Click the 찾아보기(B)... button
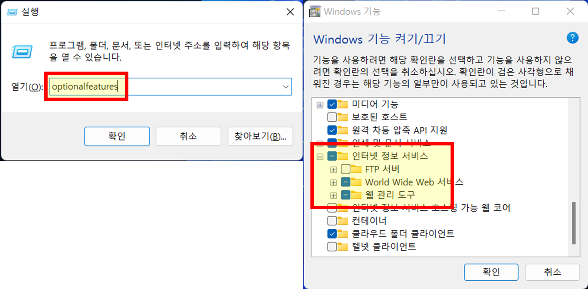Image resolution: width=588 pixels, height=289 pixels. [260, 136]
